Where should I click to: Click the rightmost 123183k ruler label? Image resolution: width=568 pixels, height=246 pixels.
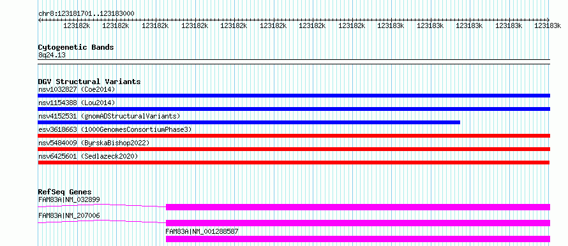[548, 25]
